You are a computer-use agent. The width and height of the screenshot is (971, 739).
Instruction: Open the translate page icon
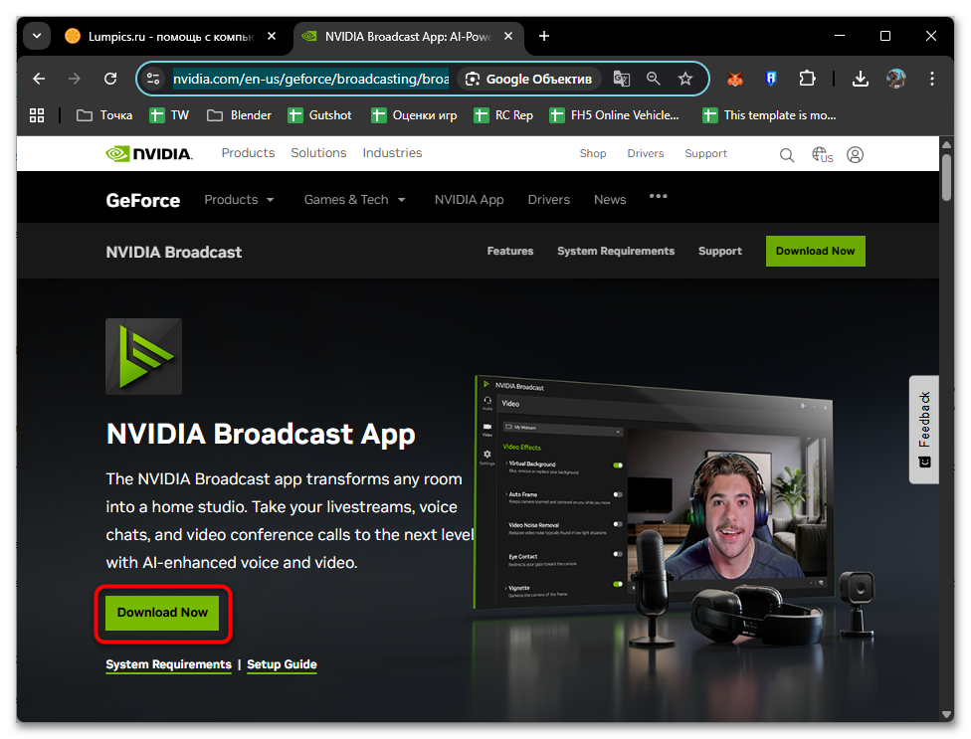(621, 79)
